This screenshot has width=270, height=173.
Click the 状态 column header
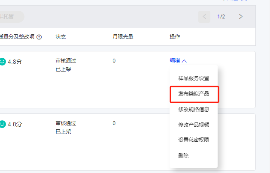click(x=61, y=37)
